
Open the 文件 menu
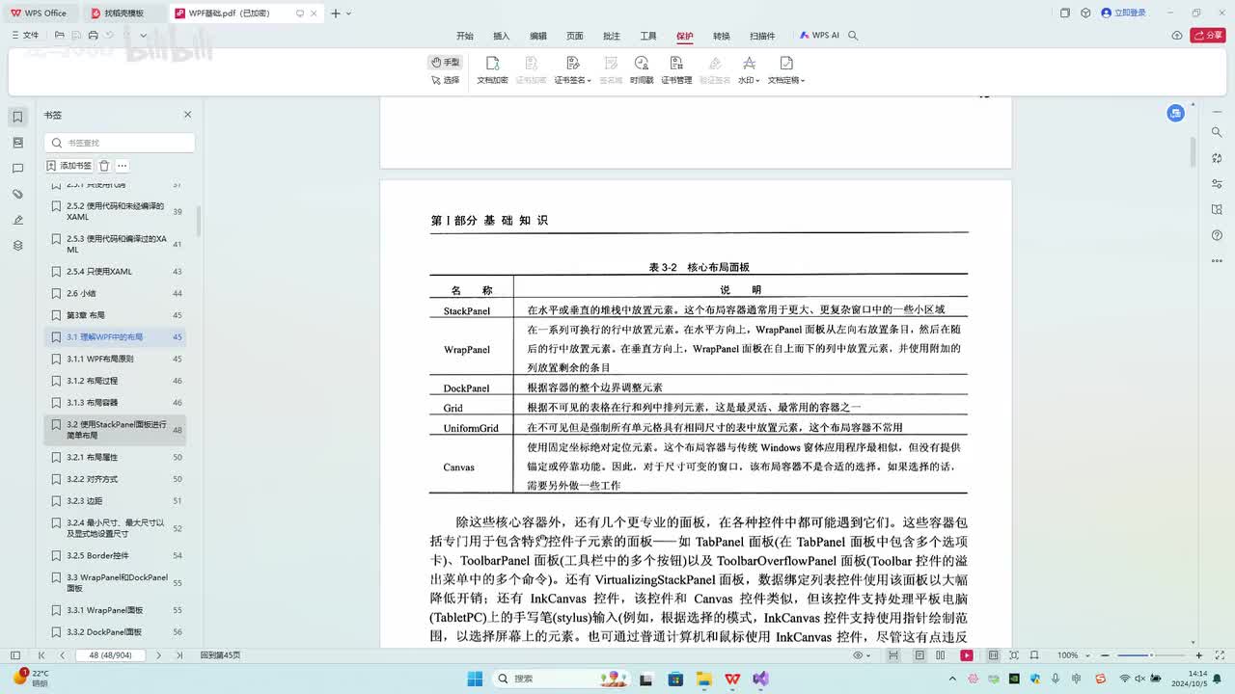tap(25, 35)
